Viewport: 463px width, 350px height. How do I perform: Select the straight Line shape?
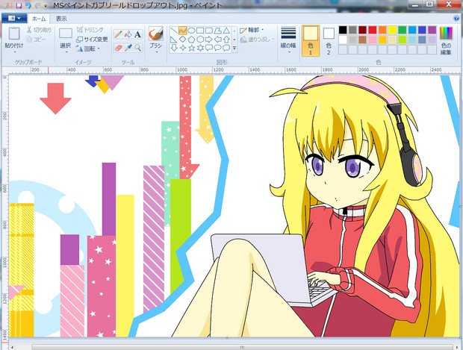click(174, 31)
